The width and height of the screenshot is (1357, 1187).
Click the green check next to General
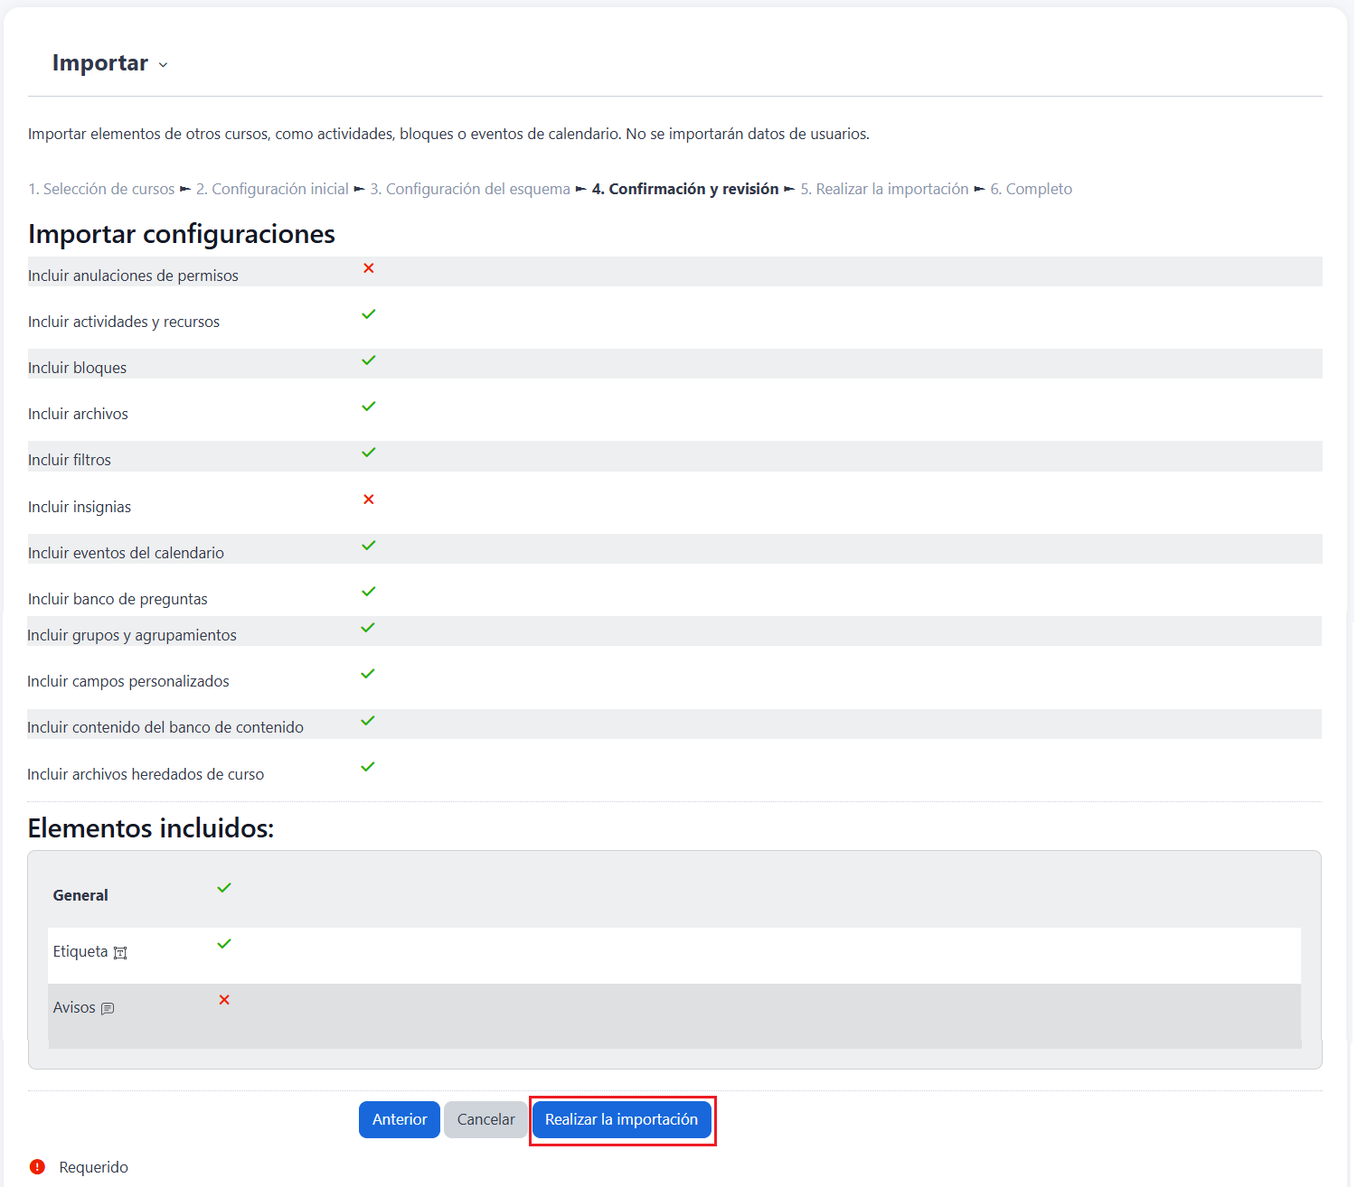click(x=224, y=888)
